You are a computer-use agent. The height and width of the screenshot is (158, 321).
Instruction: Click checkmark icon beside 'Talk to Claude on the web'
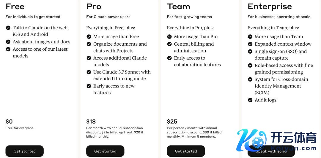click(x=8, y=28)
